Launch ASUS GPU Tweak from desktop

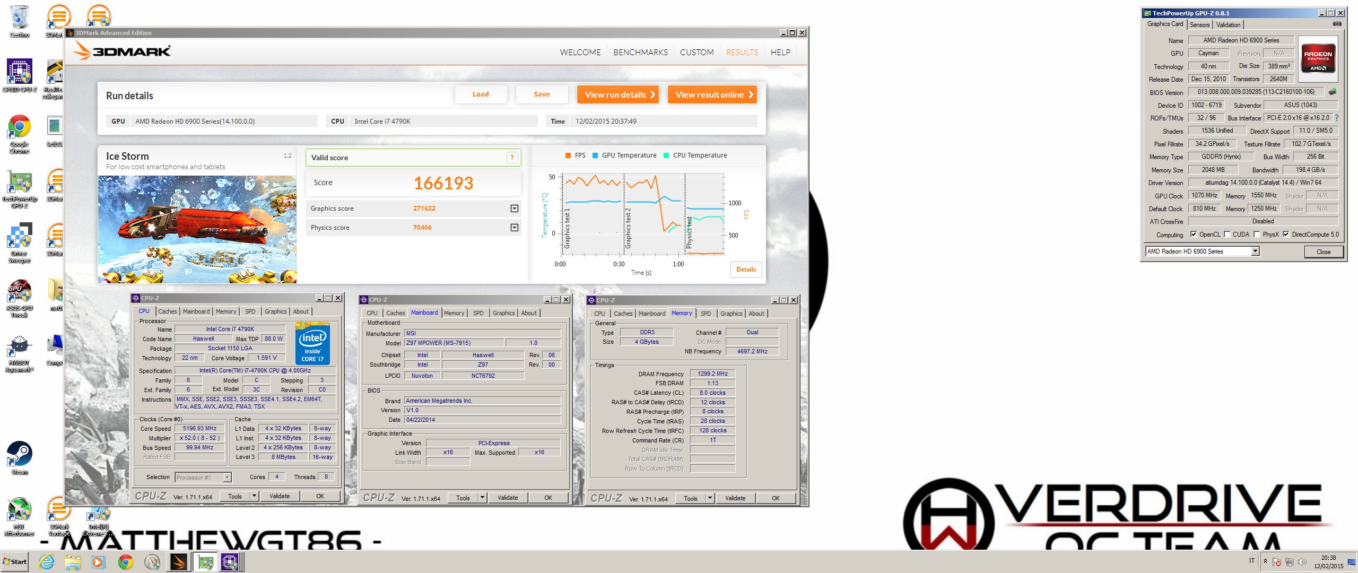pyautogui.click(x=19, y=299)
